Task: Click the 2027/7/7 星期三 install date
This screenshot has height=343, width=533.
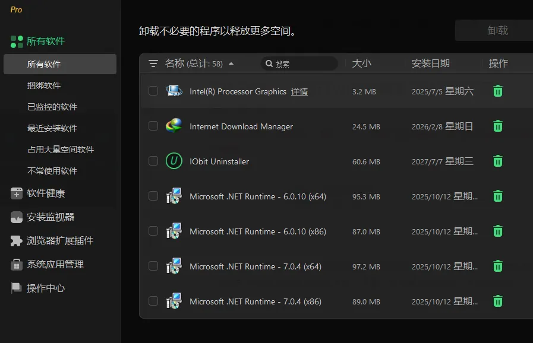Action: [x=442, y=161]
